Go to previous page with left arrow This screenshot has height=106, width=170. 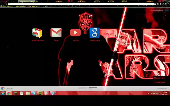tap(8, 47)
